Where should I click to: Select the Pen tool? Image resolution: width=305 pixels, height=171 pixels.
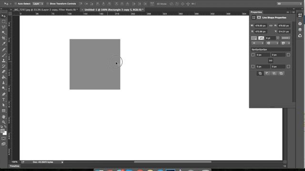coord(4,94)
